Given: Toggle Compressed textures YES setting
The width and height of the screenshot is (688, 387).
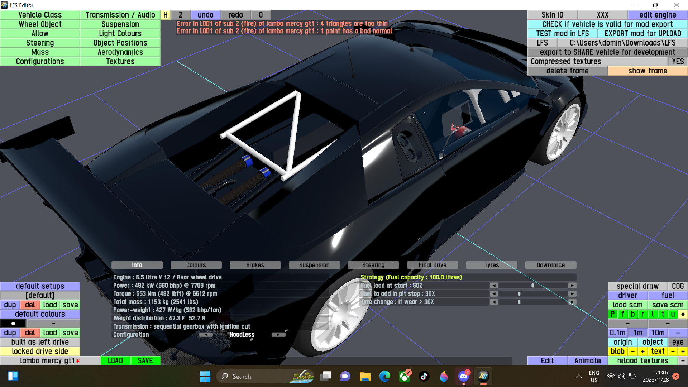Looking at the screenshot, I should 678,62.
